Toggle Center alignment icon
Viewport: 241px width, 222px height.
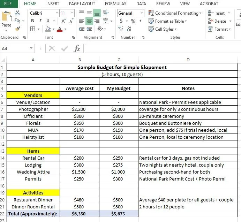pyautogui.click(x=89, y=21)
